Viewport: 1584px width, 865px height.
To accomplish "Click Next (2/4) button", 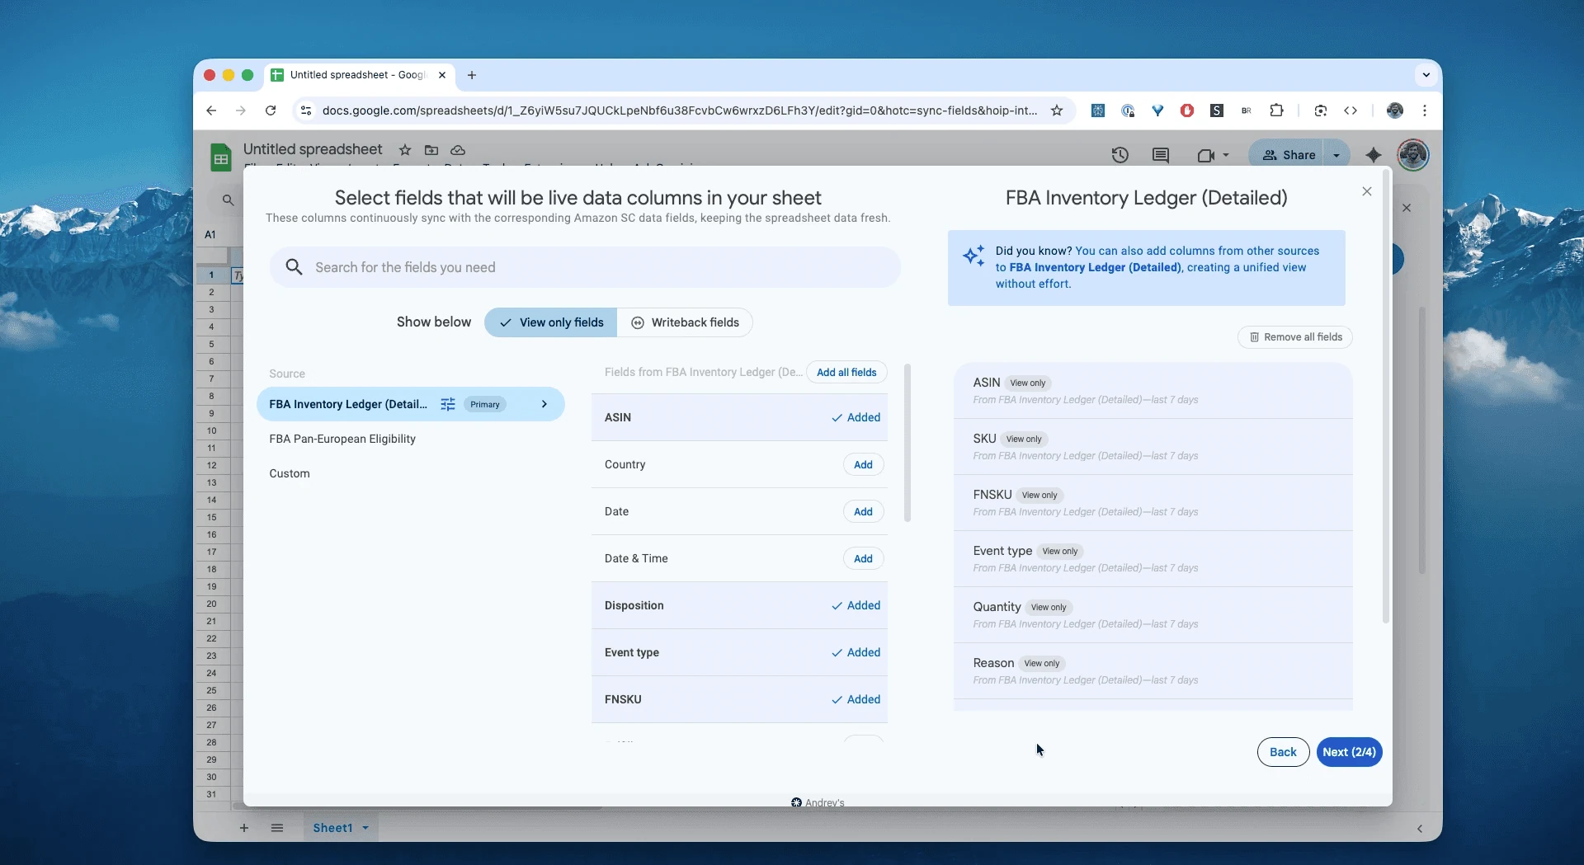I will (1349, 752).
